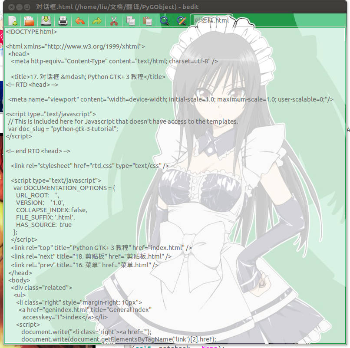Click the link rel="stylesheet" href="rtd.css" line
The height and width of the screenshot is (348, 350).
(x=90, y=166)
